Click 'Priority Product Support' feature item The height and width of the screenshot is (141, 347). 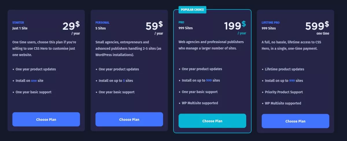pyautogui.click(x=284, y=92)
